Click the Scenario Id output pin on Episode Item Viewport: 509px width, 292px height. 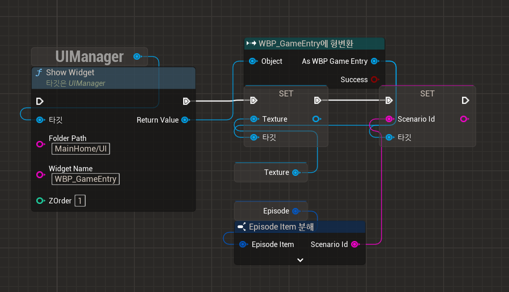click(x=354, y=244)
